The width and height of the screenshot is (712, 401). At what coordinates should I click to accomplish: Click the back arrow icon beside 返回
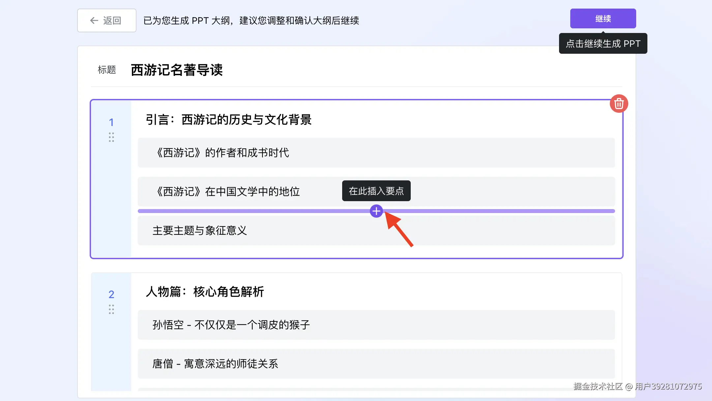click(94, 20)
